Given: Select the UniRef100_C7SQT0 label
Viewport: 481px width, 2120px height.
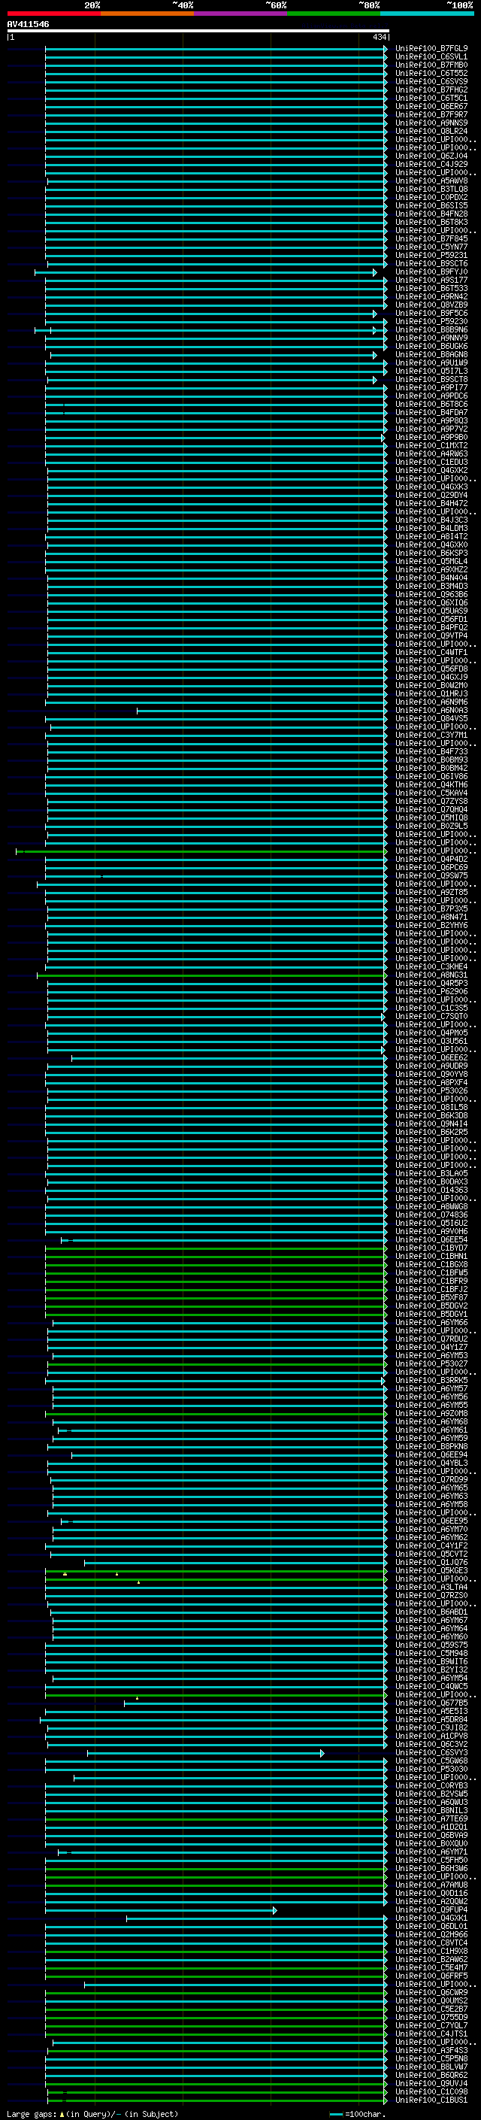Looking at the screenshot, I should point(431,1017).
